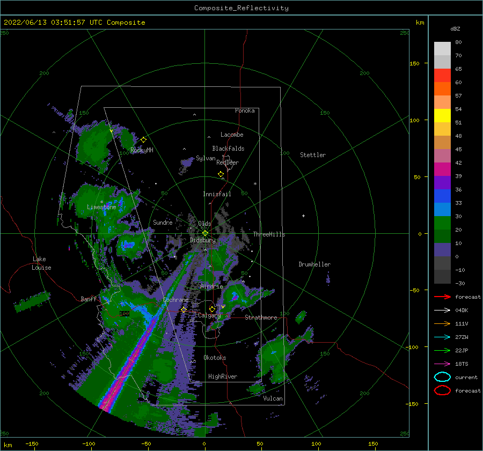The width and height of the screenshot is (483, 451).
Task: Pick the bright yellow 51–54 dBZ swatch
Action: 442,116
